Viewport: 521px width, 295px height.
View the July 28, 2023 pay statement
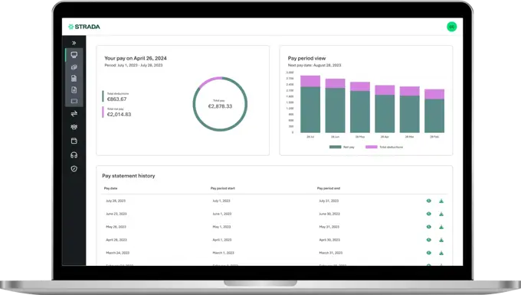coord(428,201)
